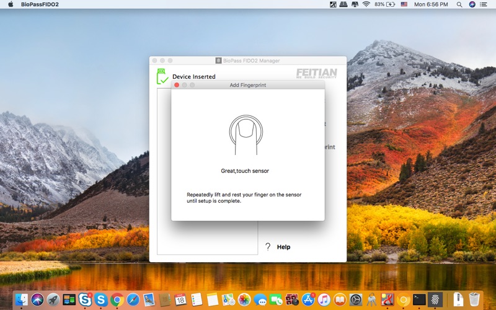Open the US flag input source menu
This screenshot has width=496, height=310.
(404, 4)
